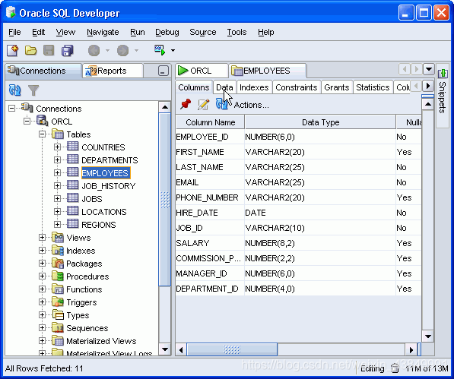This screenshot has height=379, width=454.
Task: Apply filter in Connections panel
Action: pos(33,90)
